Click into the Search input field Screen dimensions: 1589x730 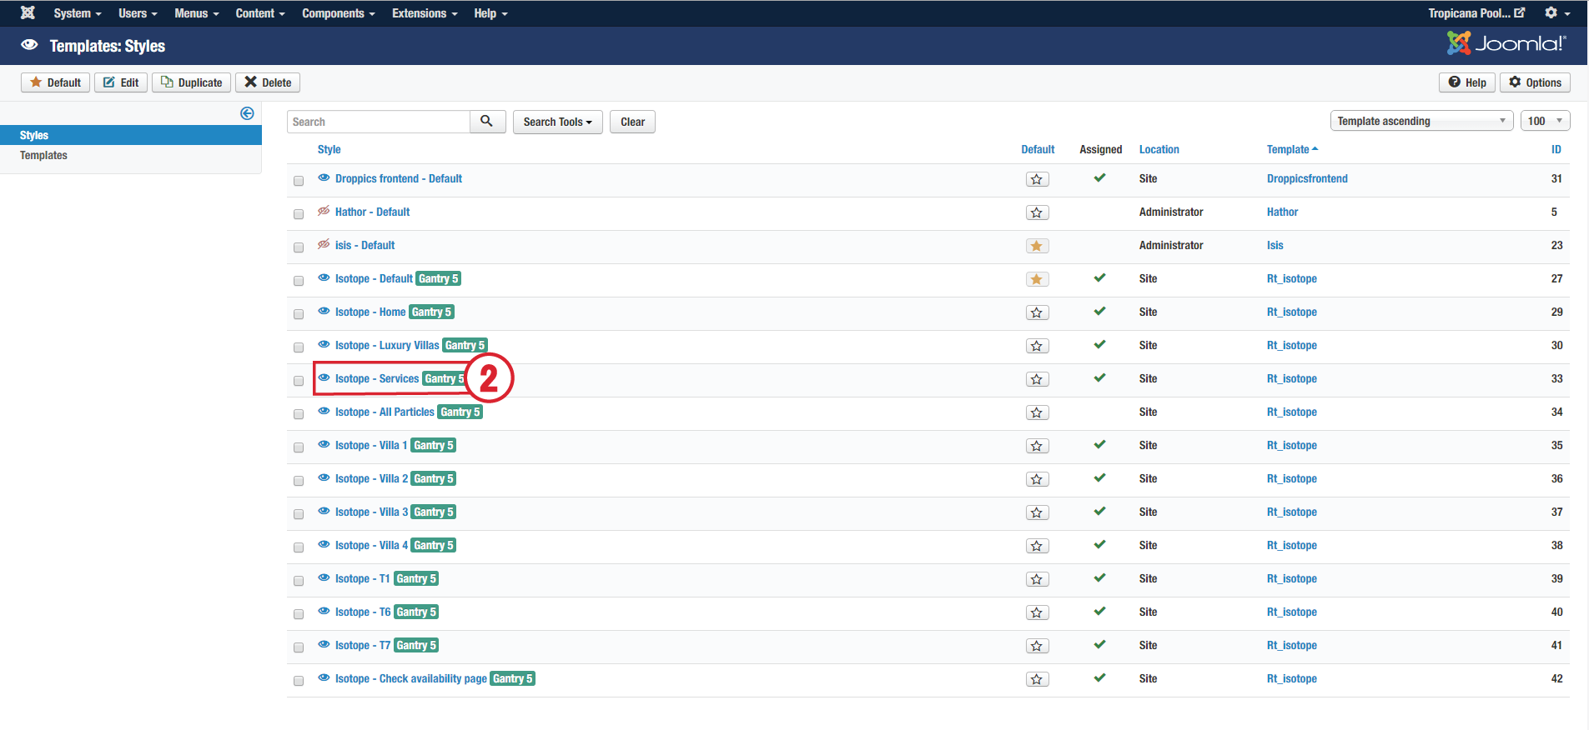click(379, 122)
